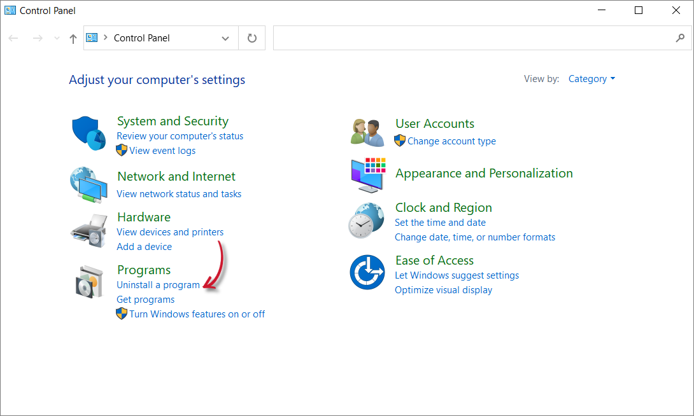This screenshot has width=694, height=416.
Task: Open Network and Internet category
Action: [x=176, y=176]
